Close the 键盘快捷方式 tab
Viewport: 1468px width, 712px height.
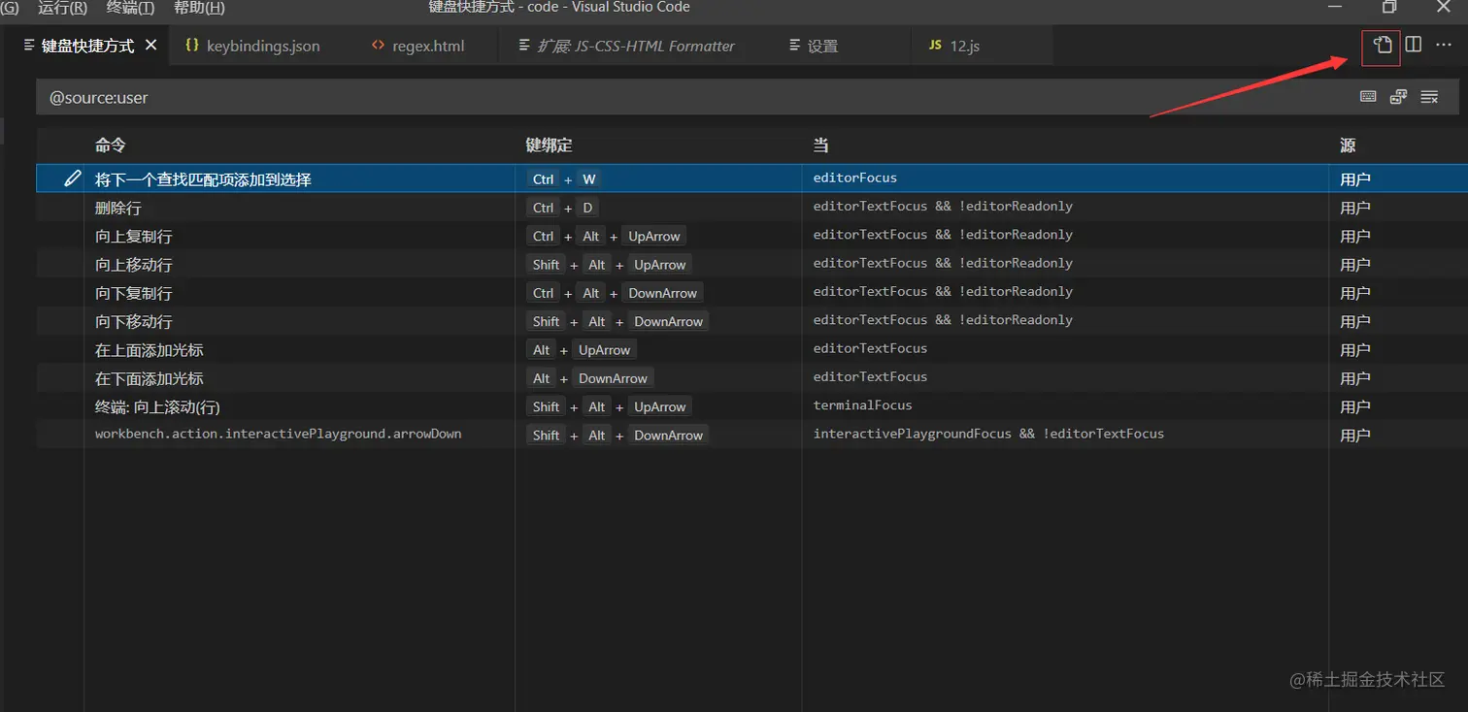pyautogui.click(x=151, y=46)
